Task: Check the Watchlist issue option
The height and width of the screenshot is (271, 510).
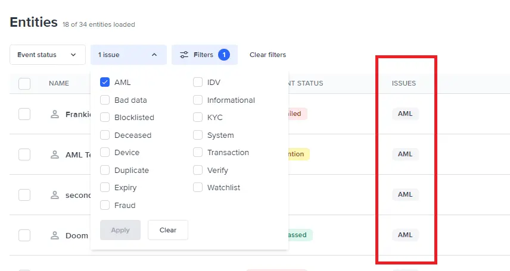Action: click(198, 188)
